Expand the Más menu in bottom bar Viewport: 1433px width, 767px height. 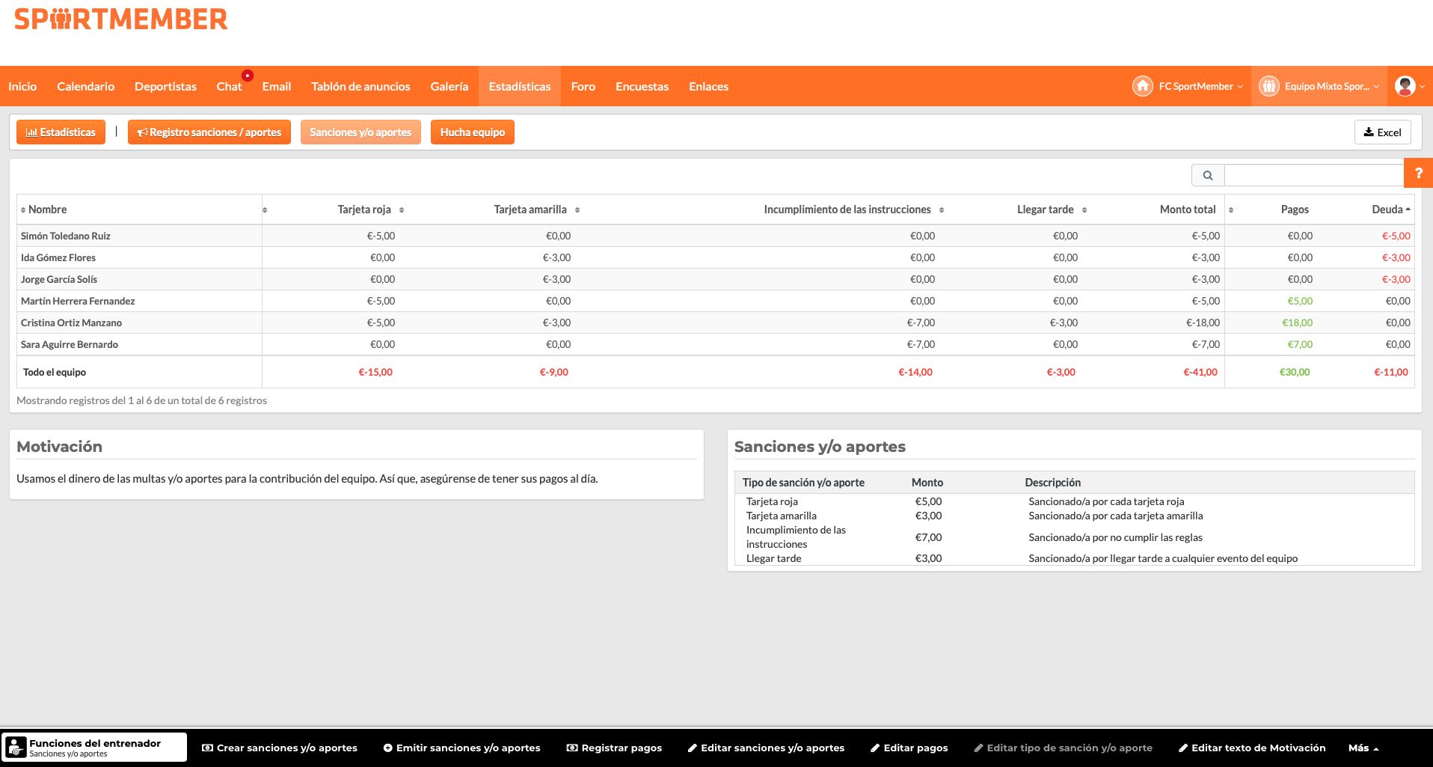pyautogui.click(x=1363, y=748)
